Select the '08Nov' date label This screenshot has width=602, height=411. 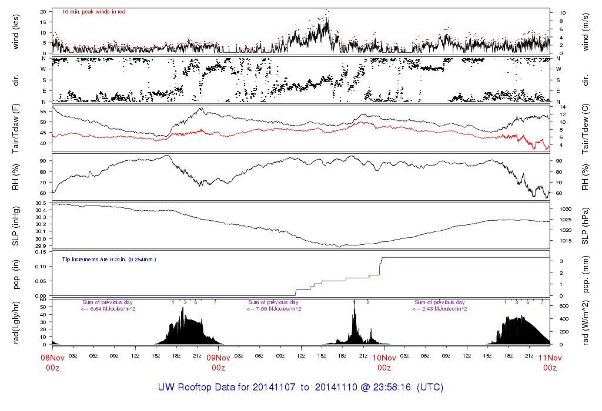coord(52,358)
